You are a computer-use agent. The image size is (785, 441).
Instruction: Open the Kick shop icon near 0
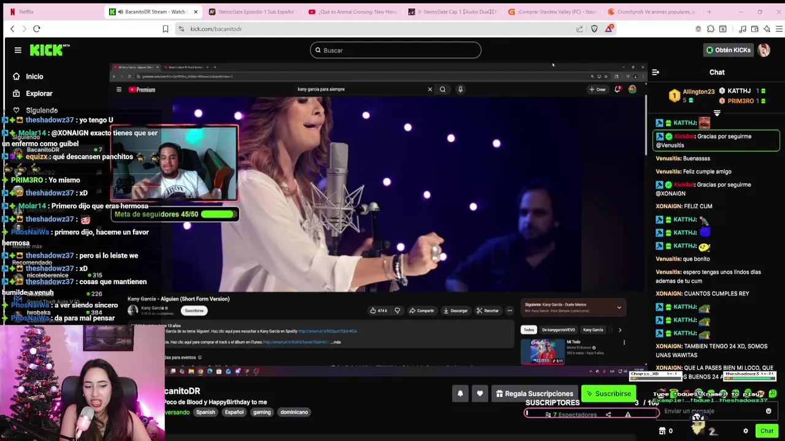(x=662, y=431)
